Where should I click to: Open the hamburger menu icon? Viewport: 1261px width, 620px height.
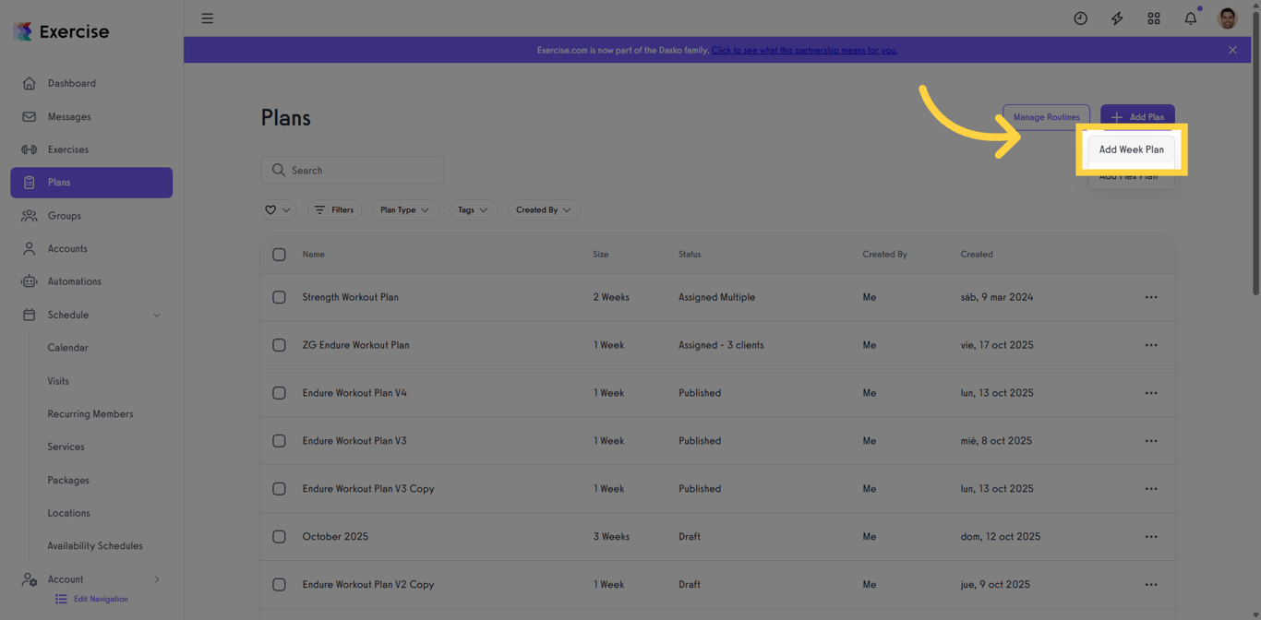(x=208, y=18)
